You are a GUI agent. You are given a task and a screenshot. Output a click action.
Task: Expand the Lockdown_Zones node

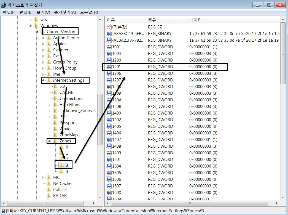point(49,111)
